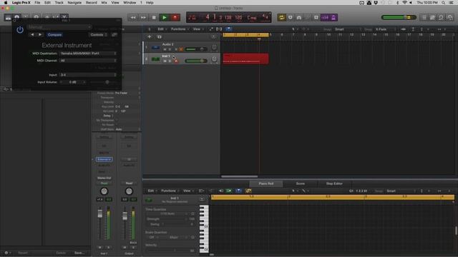458x257 pixels.
Task: Switch to Step Editor tab
Action: 334,183
